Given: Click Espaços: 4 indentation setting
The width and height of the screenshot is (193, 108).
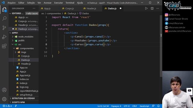Looking at the screenshot, I should 116,106.
